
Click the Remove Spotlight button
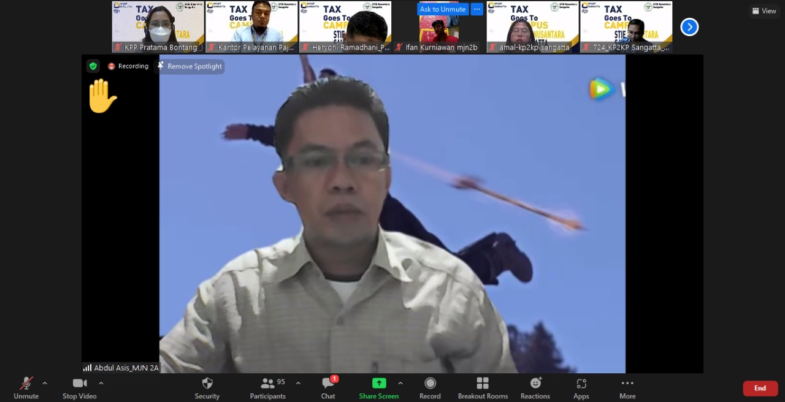(190, 66)
